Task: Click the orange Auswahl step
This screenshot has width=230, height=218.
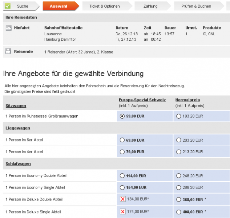Action: [58, 6]
